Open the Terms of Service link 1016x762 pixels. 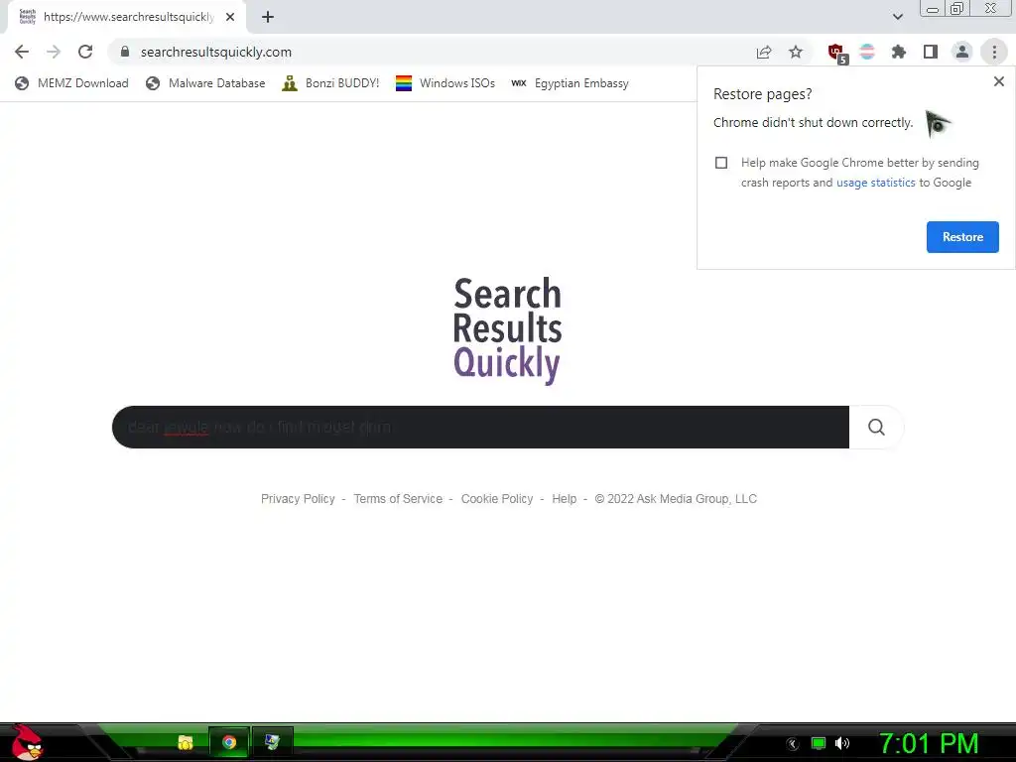tap(398, 499)
